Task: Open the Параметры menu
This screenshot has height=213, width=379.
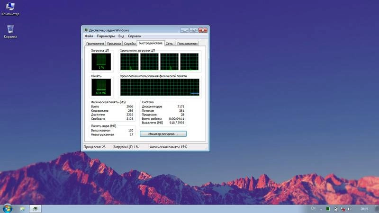Action: click(106, 36)
